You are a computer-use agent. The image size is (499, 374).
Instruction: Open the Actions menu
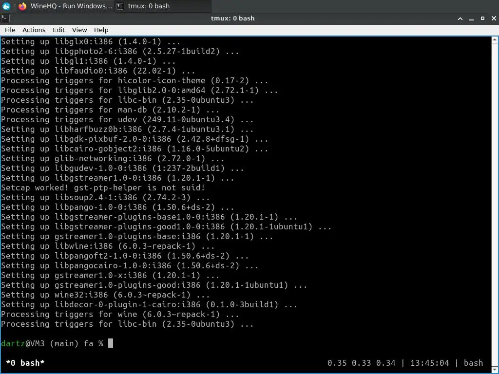[34, 30]
